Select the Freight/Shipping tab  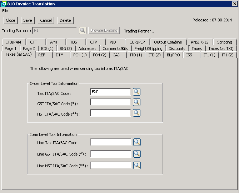[148, 49]
